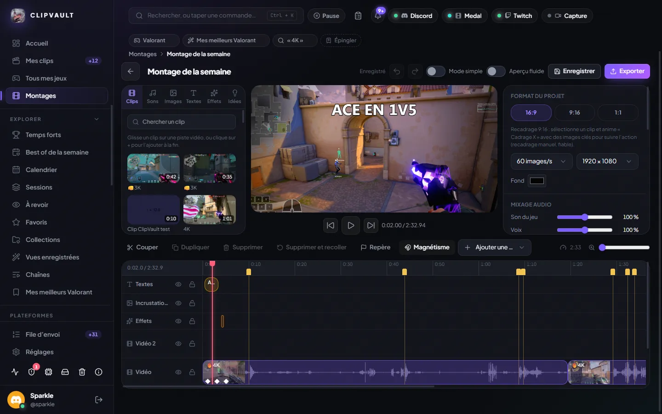Open the 1920 x 1080 resolution dropdown
The width and height of the screenshot is (662, 414).
[607, 161]
